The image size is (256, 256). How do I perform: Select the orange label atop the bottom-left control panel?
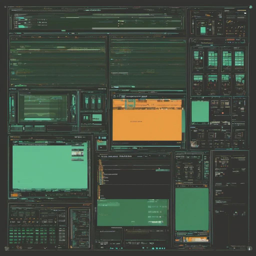coord(86,205)
